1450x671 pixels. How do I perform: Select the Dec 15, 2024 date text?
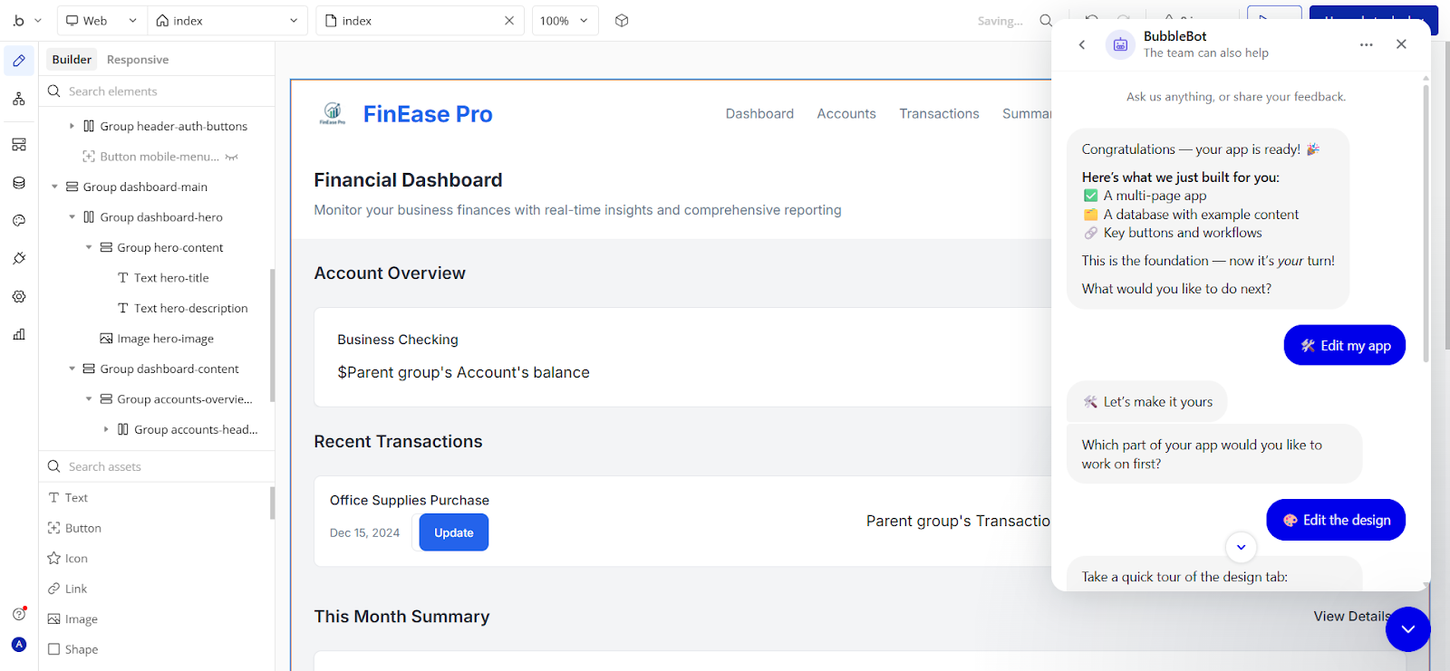point(364,532)
